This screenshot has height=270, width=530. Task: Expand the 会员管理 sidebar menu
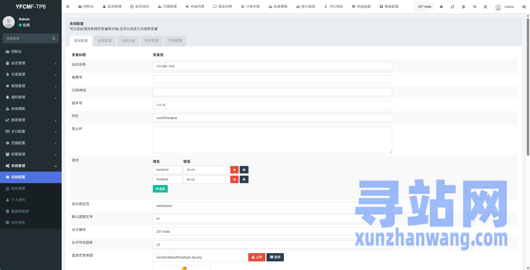(x=31, y=63)
